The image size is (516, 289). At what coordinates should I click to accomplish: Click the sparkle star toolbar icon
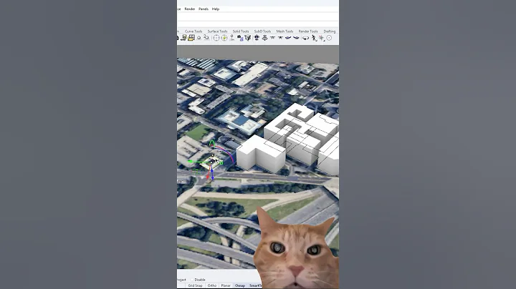click(322, 38)
